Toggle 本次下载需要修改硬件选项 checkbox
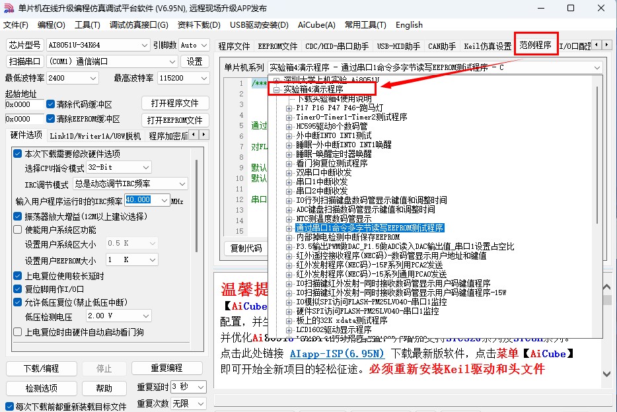The height and width of the screenshot is (412, 617). [x=18, y=153]
